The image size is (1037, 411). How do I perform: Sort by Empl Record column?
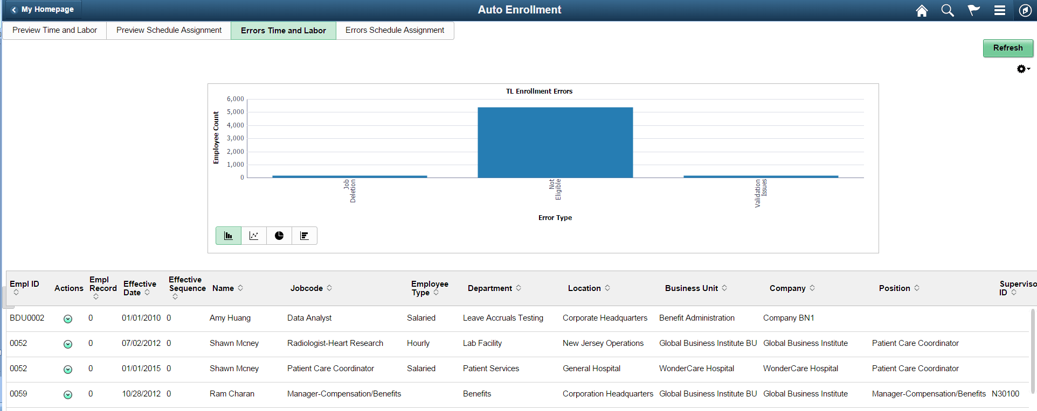click(103, 288)
